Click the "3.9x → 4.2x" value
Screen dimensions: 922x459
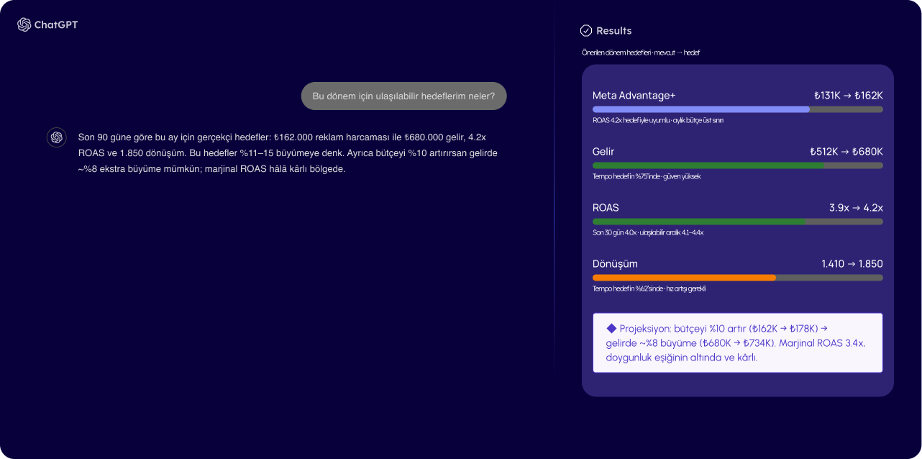click(856, 207)
